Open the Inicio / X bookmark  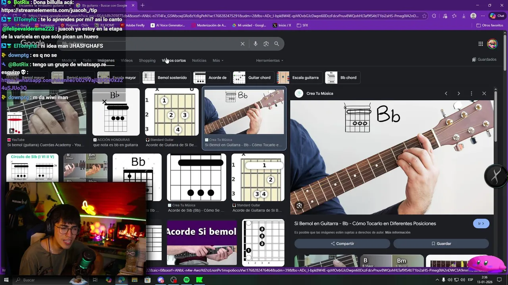[x=282, y=25]
